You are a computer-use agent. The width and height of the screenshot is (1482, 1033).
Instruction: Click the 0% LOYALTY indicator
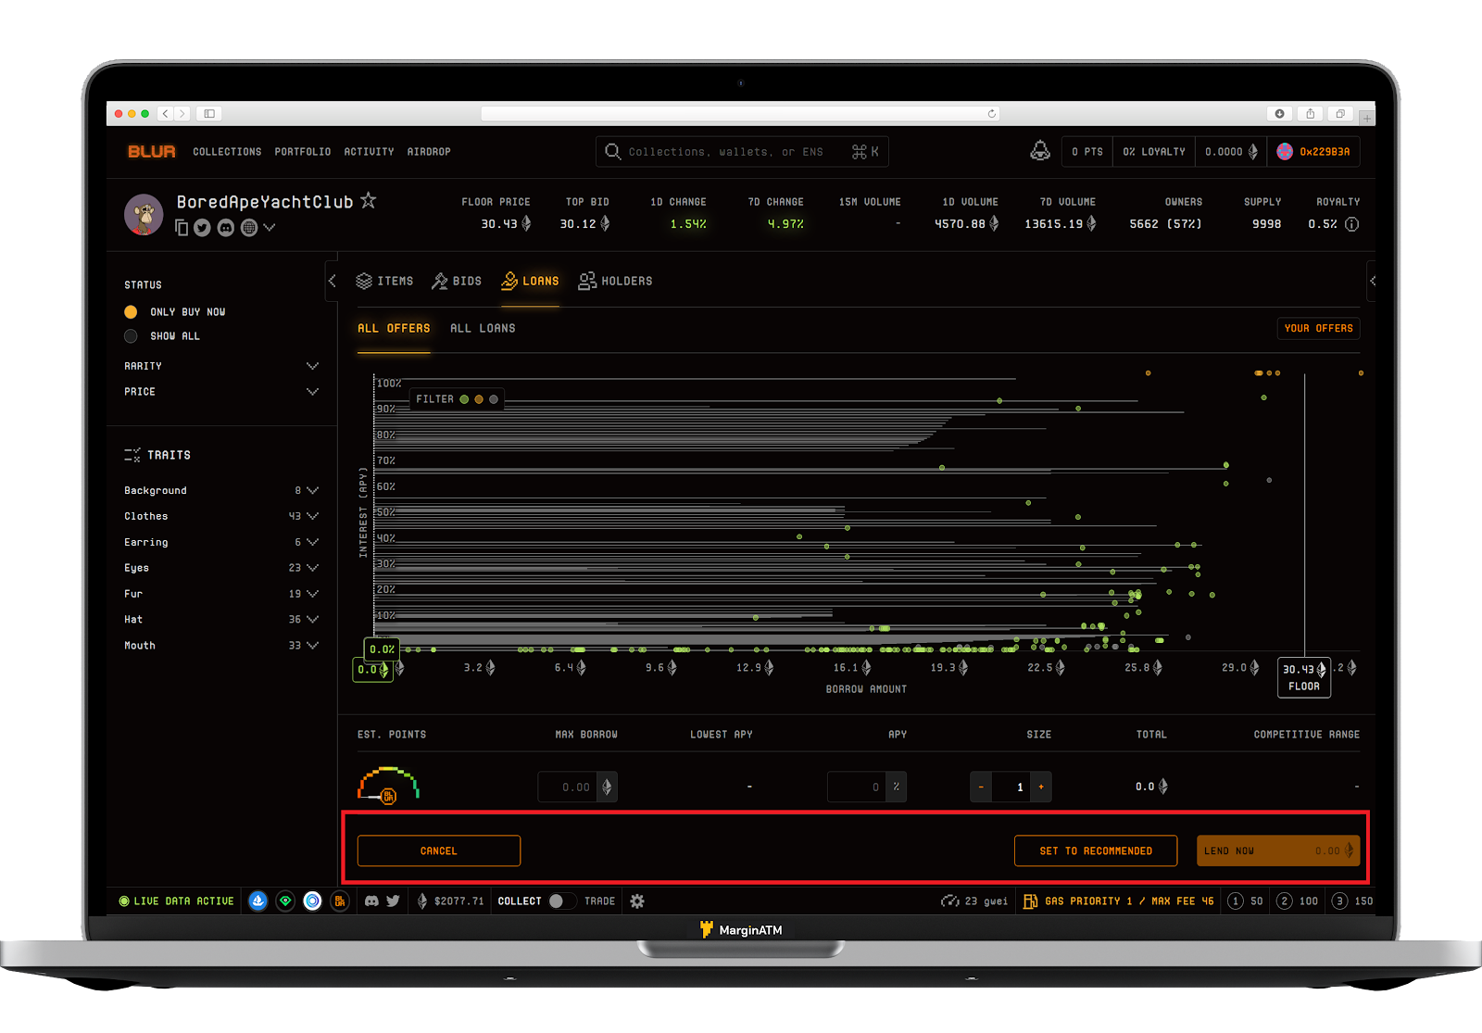1154,152
